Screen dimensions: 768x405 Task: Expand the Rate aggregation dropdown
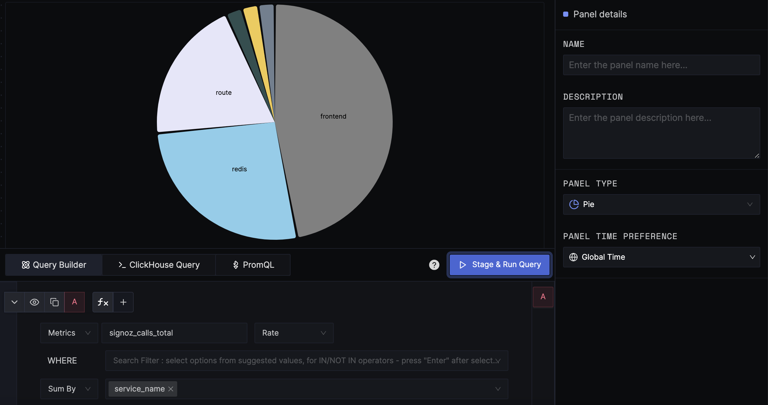293,332
